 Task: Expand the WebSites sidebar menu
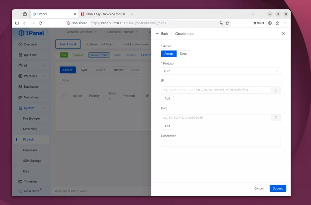click(x=44, y=76)
